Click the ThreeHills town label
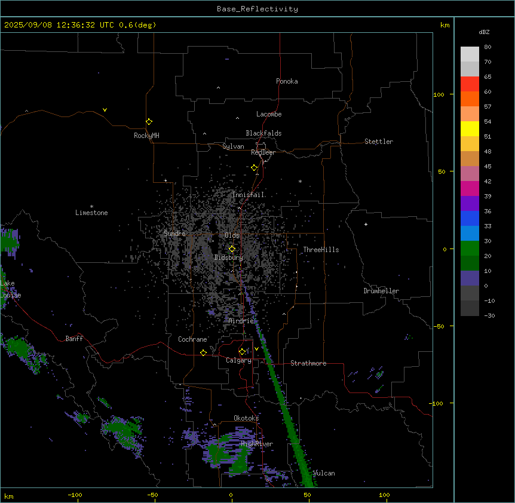The image size is (515, 503). (321, 250)
